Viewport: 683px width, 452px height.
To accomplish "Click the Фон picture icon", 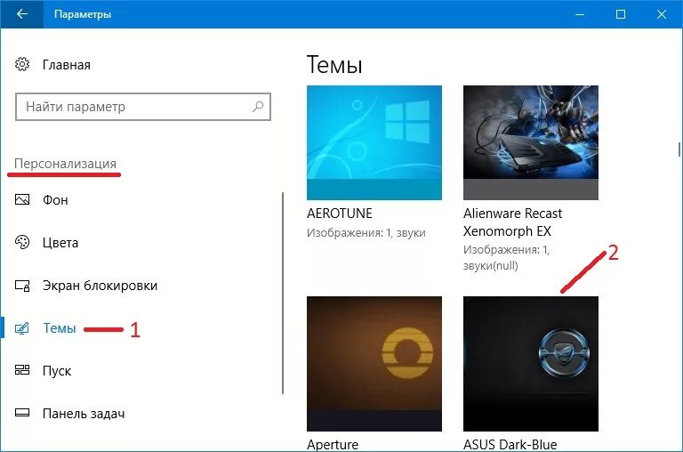I will point(22,199).
